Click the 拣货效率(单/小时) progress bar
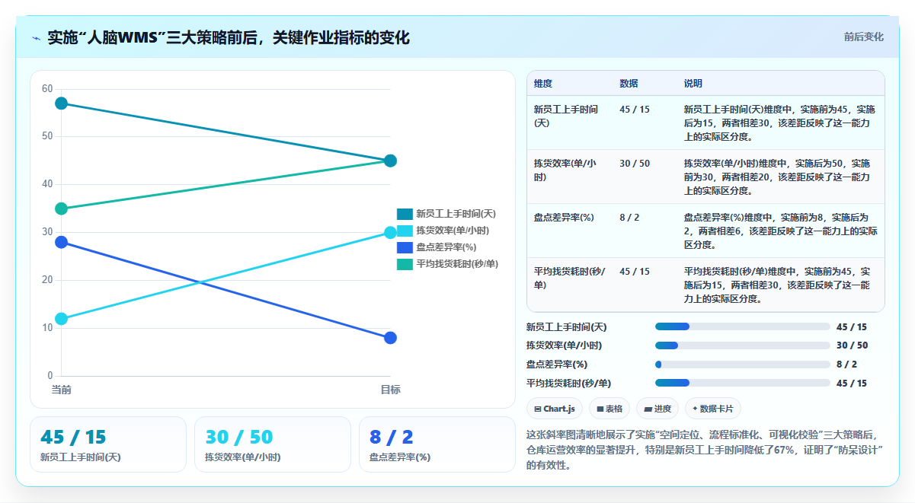 [x=743, y=345]
